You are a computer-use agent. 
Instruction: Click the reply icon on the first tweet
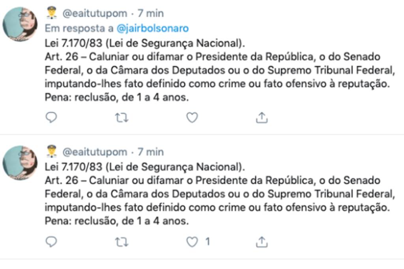point(51,117)
